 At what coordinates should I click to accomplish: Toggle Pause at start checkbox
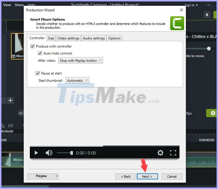tap(38, 73)
